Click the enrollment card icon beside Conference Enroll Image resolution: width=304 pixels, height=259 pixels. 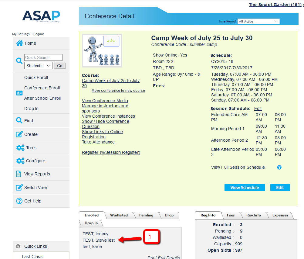tap(19, 93)
